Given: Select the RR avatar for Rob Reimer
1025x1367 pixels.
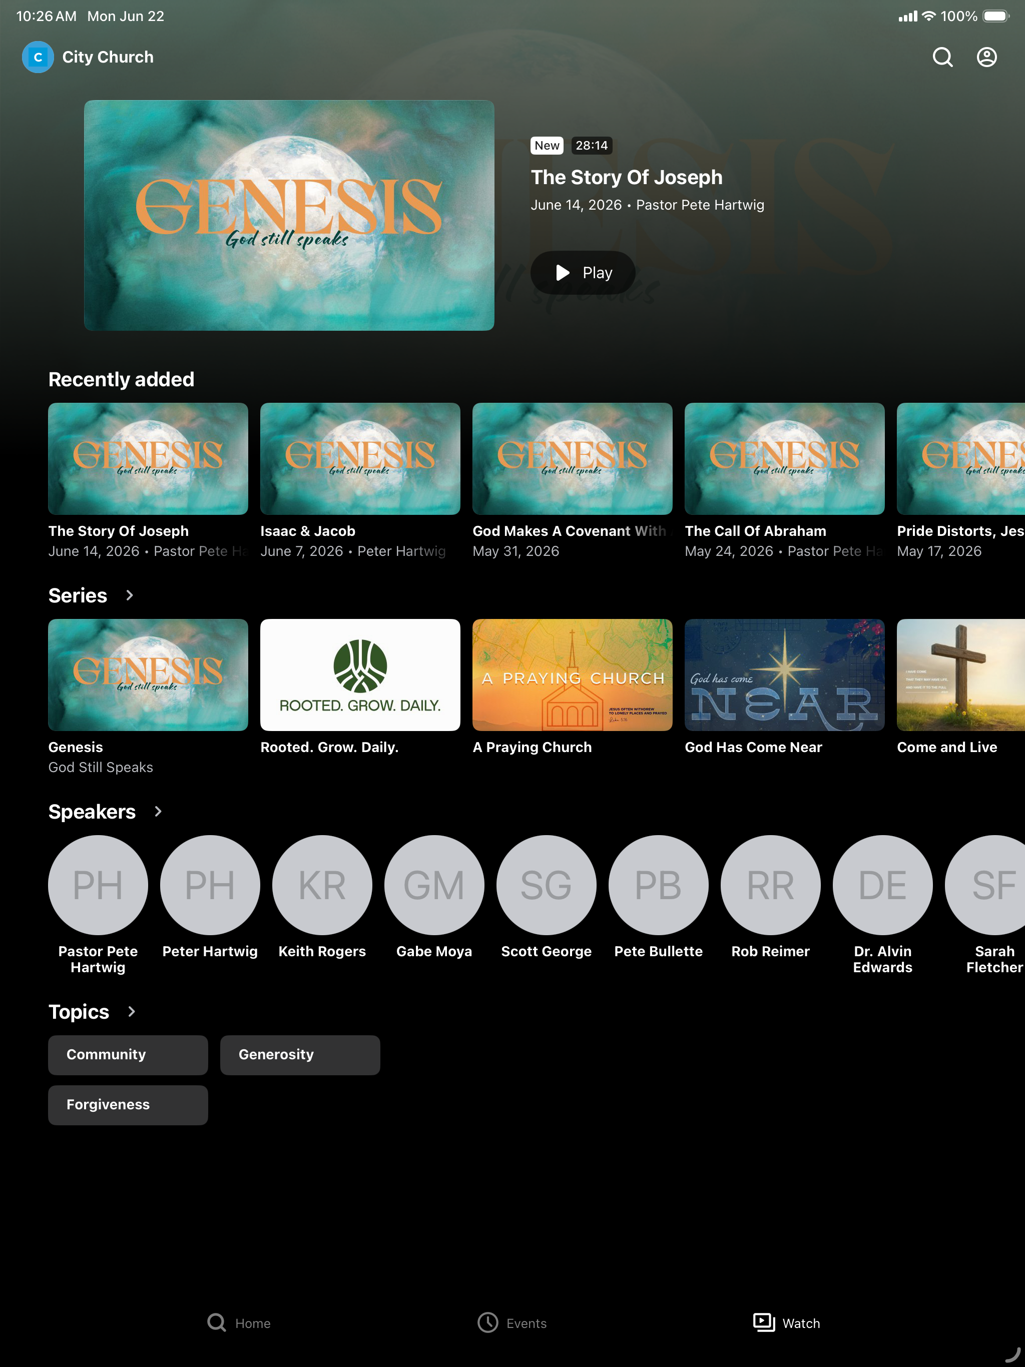Looking at the screenshot, I should [770, 885].
